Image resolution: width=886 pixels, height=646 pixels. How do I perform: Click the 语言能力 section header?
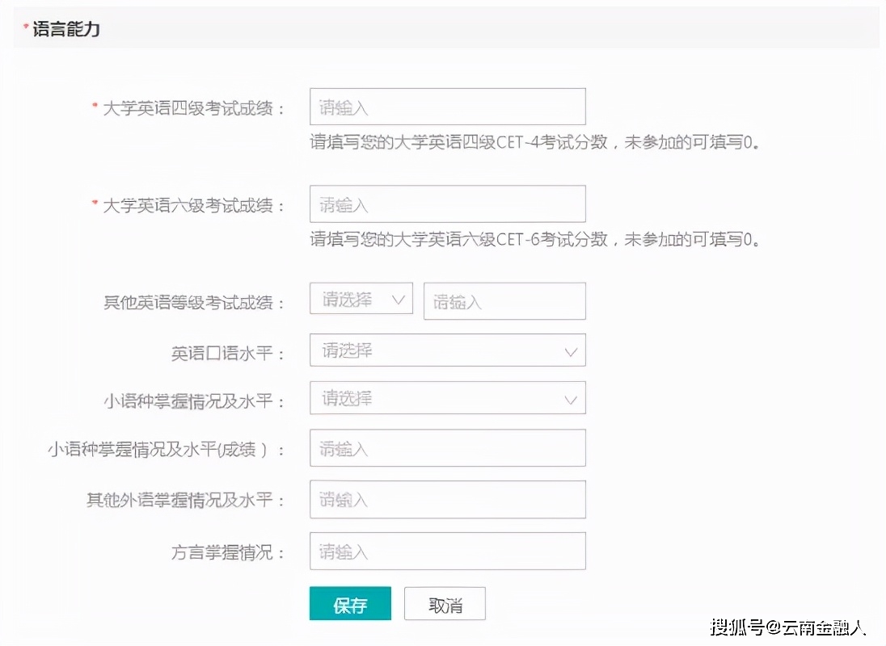coord(66,29)
